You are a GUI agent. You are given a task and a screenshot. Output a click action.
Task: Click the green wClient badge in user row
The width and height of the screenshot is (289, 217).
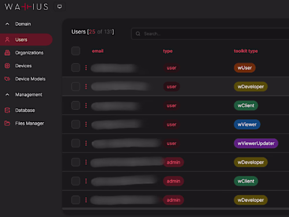(x=246, y=105)
